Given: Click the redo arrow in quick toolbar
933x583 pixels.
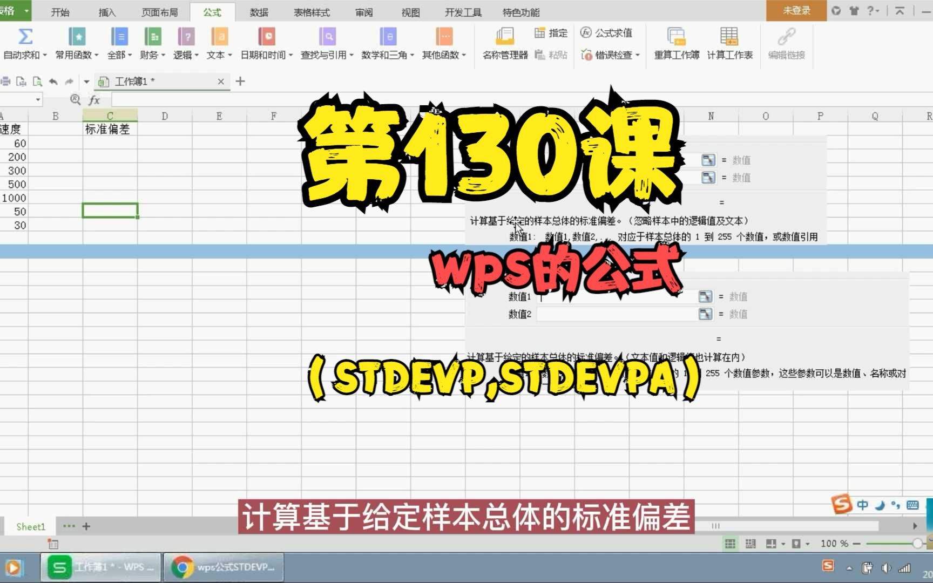Looking at the screenshot, I should pyautogui.click(x=69, y=82).
